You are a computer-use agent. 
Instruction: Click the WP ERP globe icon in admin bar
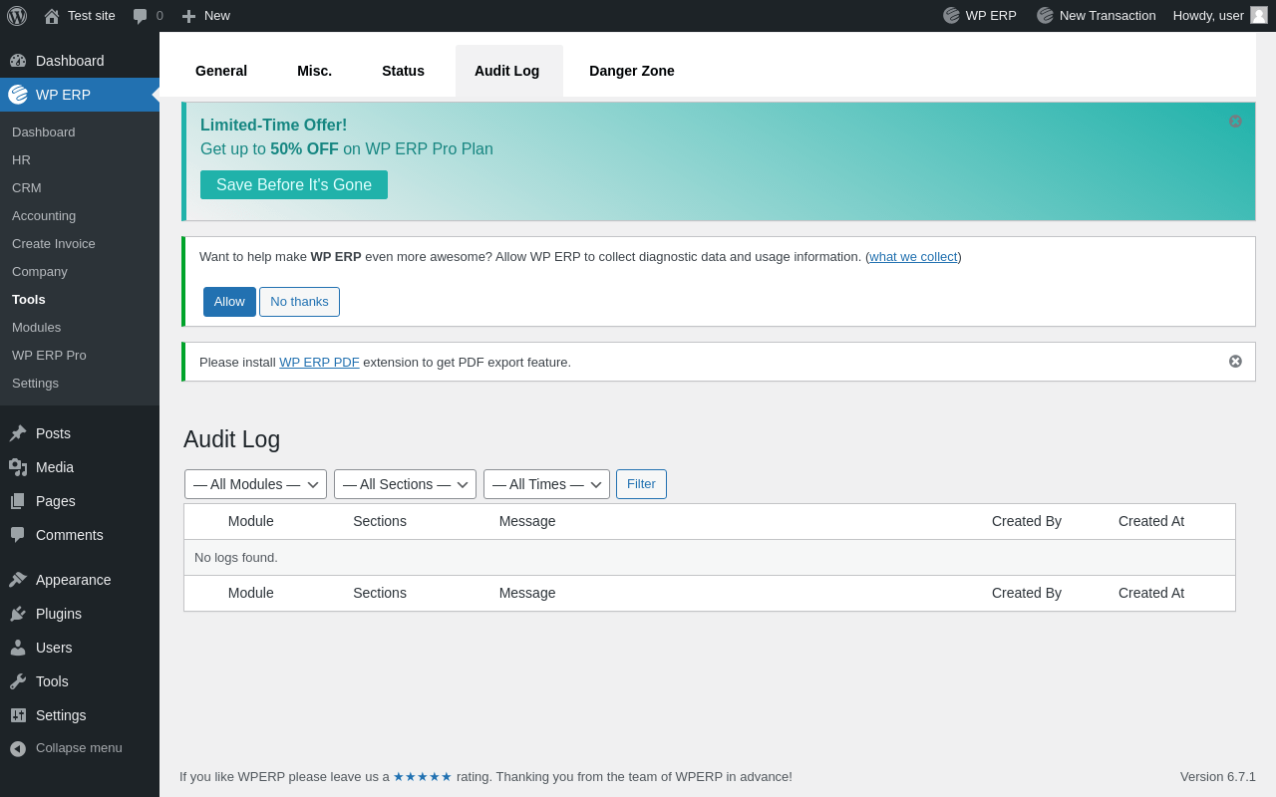pyautogui.click(x=951, y=16)
